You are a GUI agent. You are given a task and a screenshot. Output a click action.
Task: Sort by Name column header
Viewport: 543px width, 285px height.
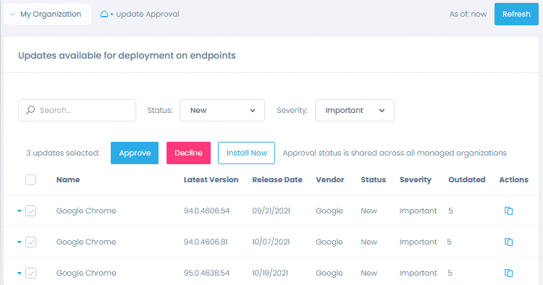pos(68,180)
